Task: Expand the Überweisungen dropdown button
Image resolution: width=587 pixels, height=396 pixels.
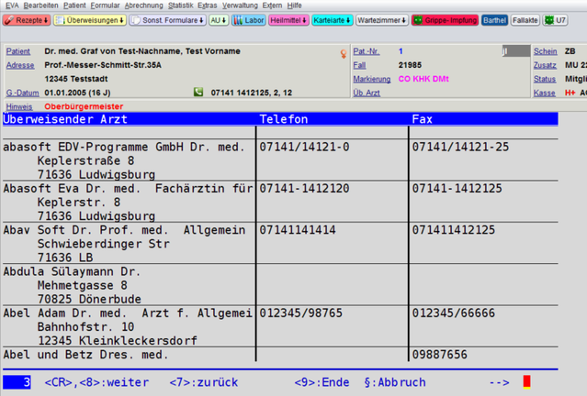Action: click(89, 20)
